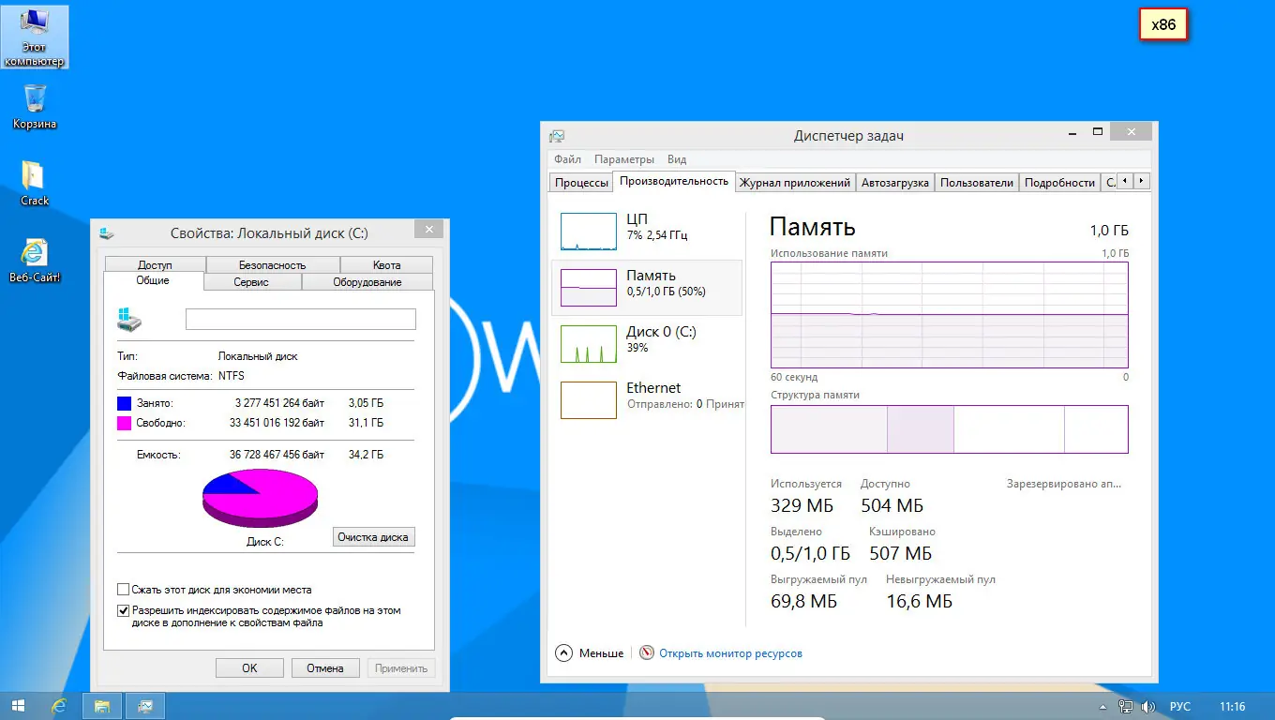Switch to the Пользователи tab
This screenshot has width=1275, height=720.
pyautogui.click(x=977, y=183)
